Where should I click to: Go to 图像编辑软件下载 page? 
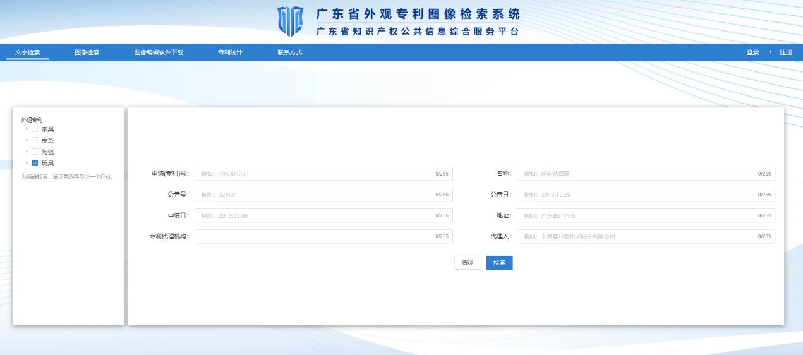[x=158, y=52]
